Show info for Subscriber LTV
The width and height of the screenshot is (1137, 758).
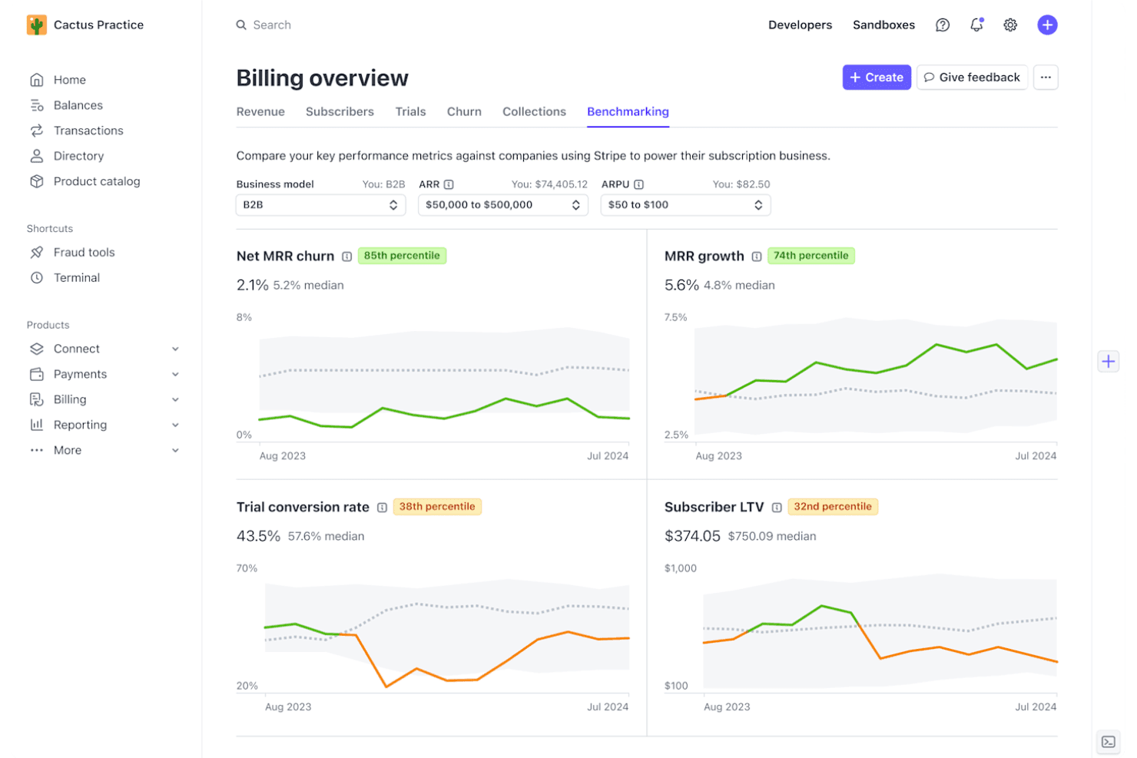point(777,508)
